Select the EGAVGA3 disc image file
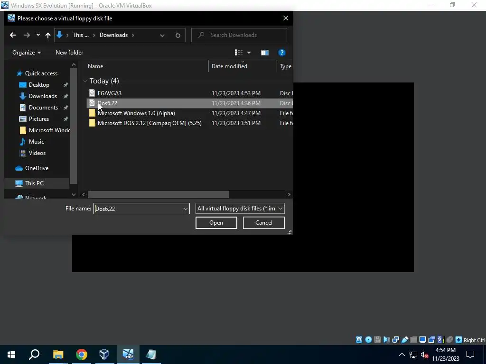The width and height of the screenshot is (486, 364). [x=110, y=93]
